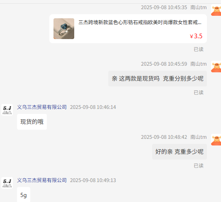Click the S.J seller avatar at 10:46:14
The width and height of the screenshot is (221, 202).
tap(7, 110)
